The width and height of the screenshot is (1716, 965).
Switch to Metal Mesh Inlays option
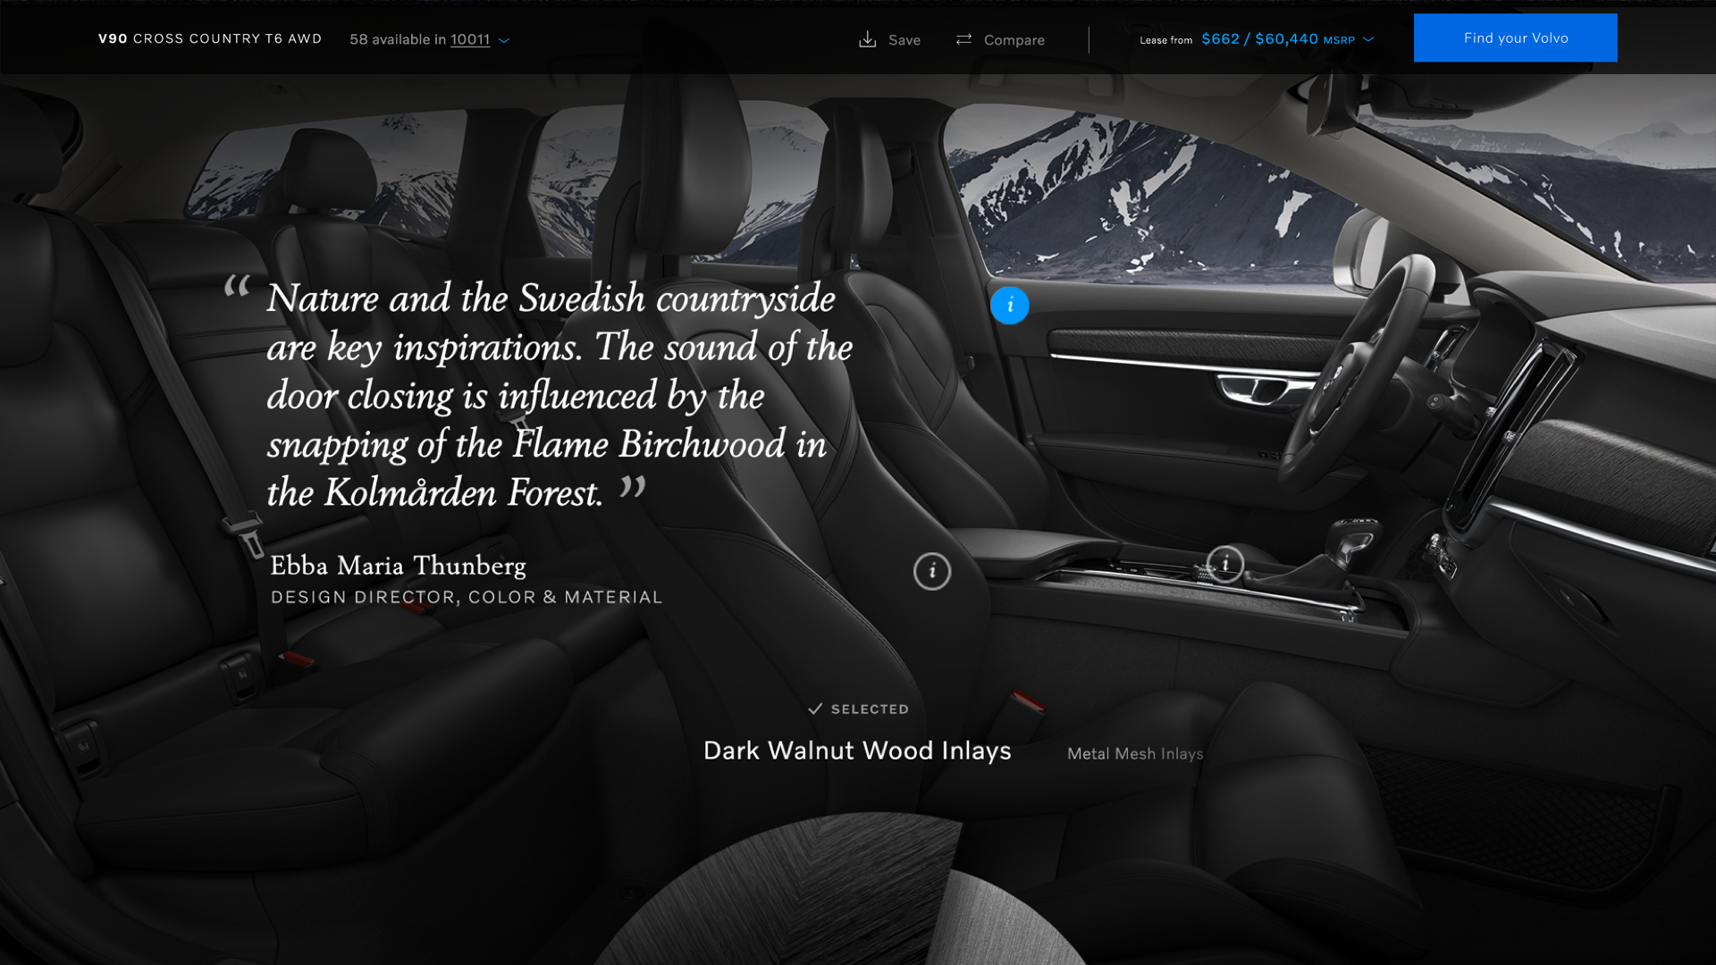(x=1135, y=754)
